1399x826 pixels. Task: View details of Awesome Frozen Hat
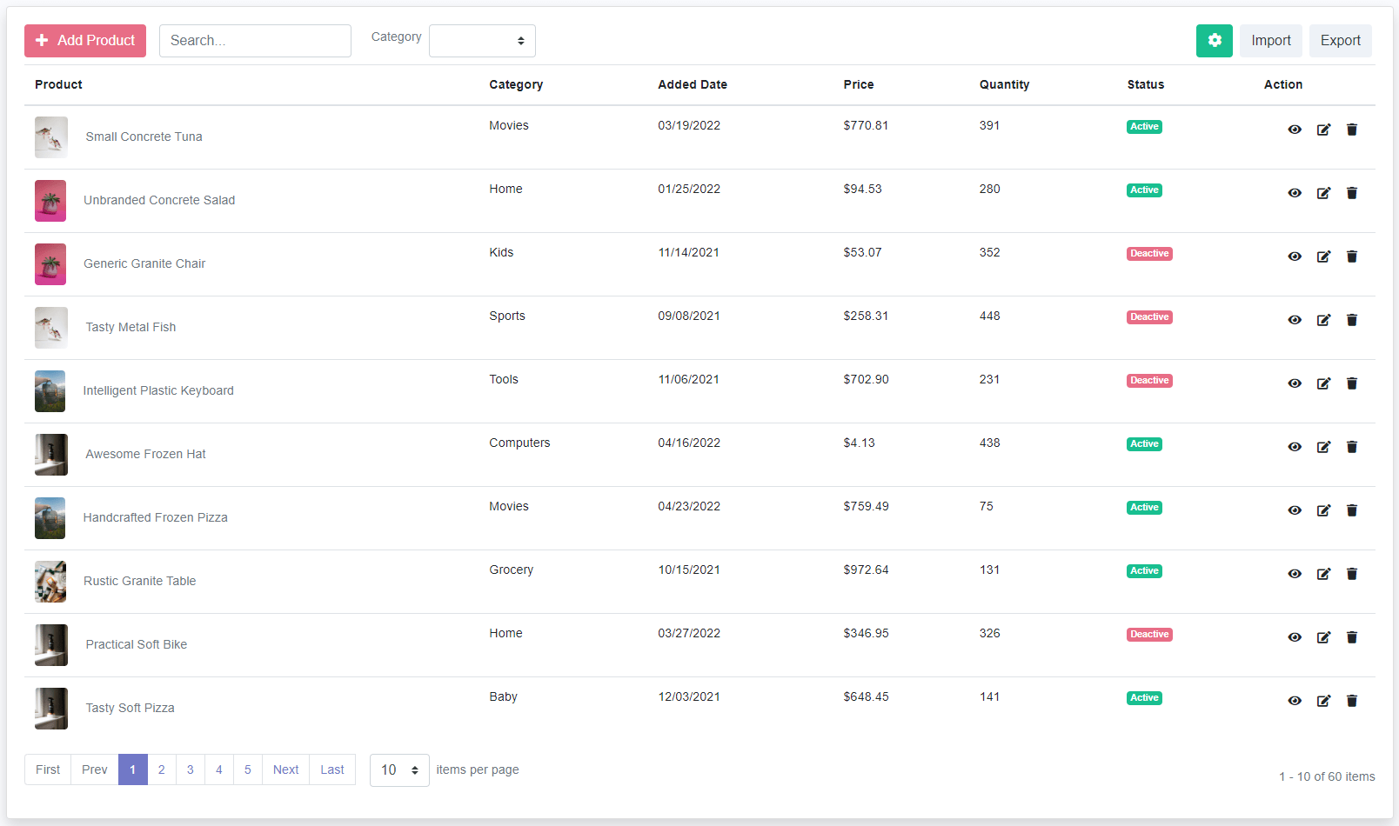coord(1295,447)
